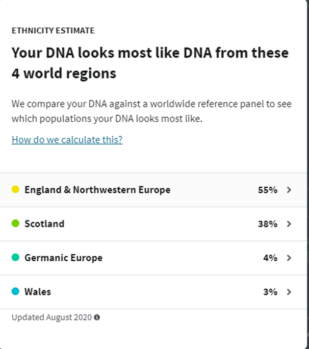Open the 'How do we calculate this?' link

[x=67, y=140]
